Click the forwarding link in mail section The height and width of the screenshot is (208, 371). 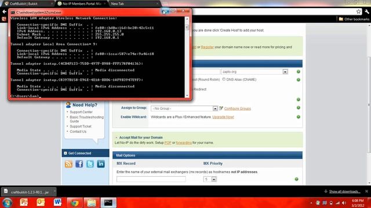[184, 143]
